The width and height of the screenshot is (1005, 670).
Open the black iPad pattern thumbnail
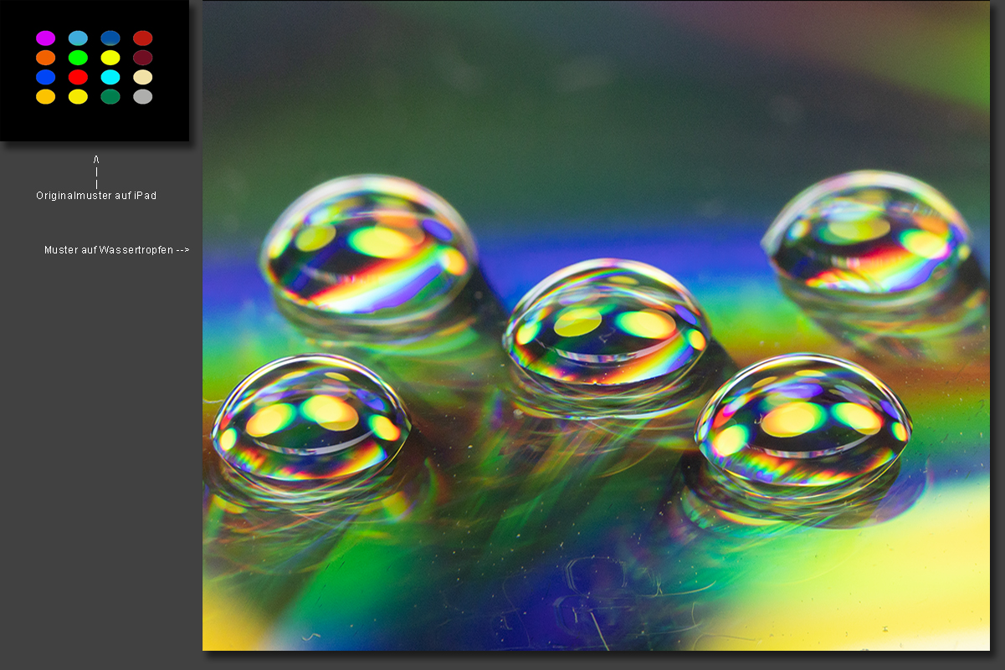(x=95, y=70)
